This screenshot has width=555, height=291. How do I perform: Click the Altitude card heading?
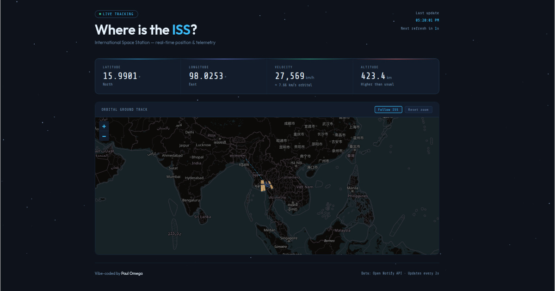370,67
